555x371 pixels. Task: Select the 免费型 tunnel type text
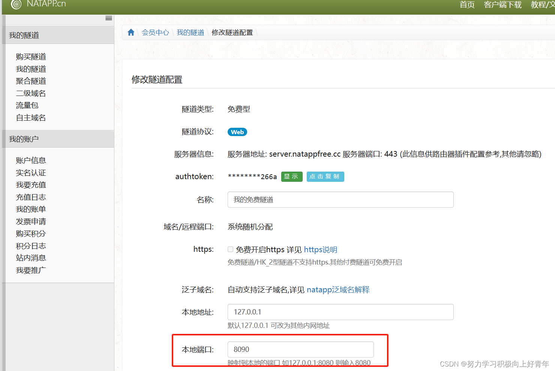239,109
